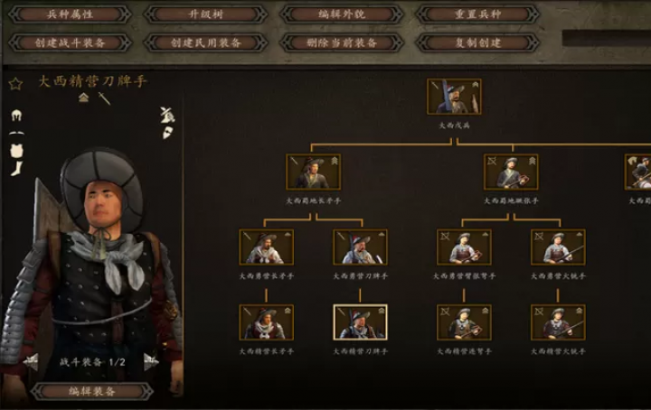Viewport: 651px width, 410px height.
Task: Select the shoulder cape slot icon
Action: tap(16, 133)
